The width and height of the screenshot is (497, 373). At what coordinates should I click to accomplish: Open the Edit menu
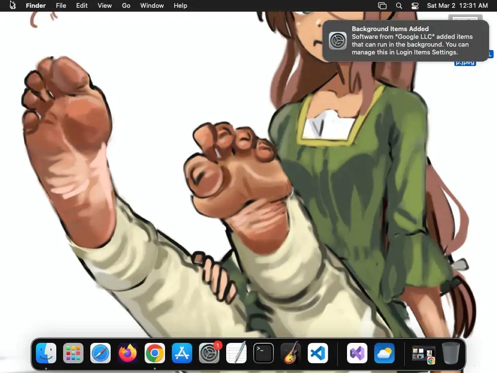pyautogui.click(x=82, y=6)
